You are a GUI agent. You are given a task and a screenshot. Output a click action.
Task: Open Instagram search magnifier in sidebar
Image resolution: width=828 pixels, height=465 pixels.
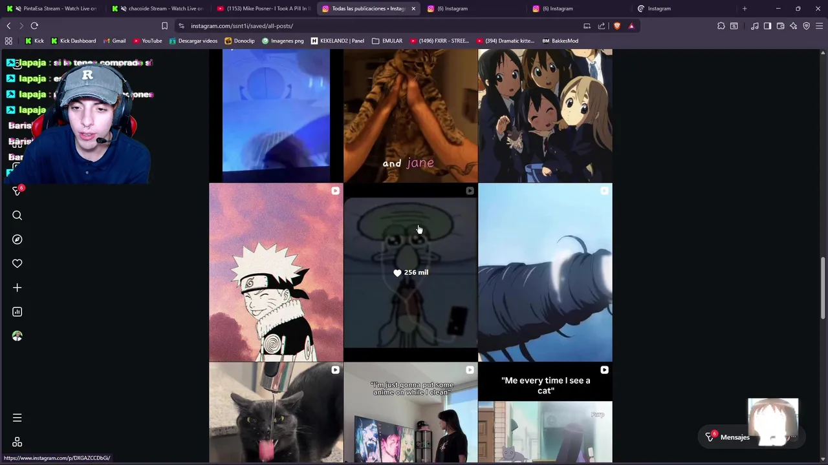click(x=17, y=215)
